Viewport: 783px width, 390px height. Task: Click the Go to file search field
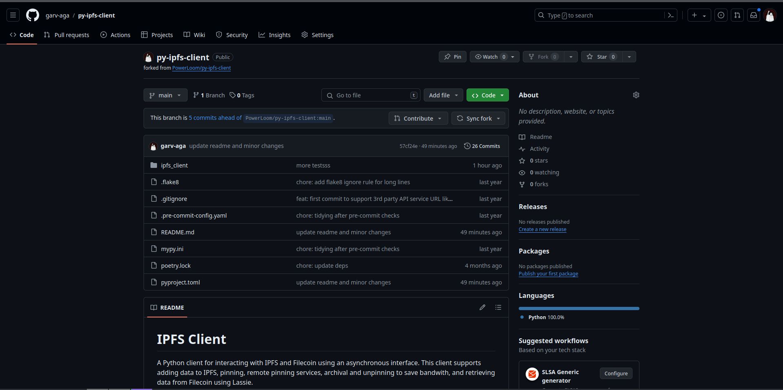pyautogui.click(x=371, y=95)
